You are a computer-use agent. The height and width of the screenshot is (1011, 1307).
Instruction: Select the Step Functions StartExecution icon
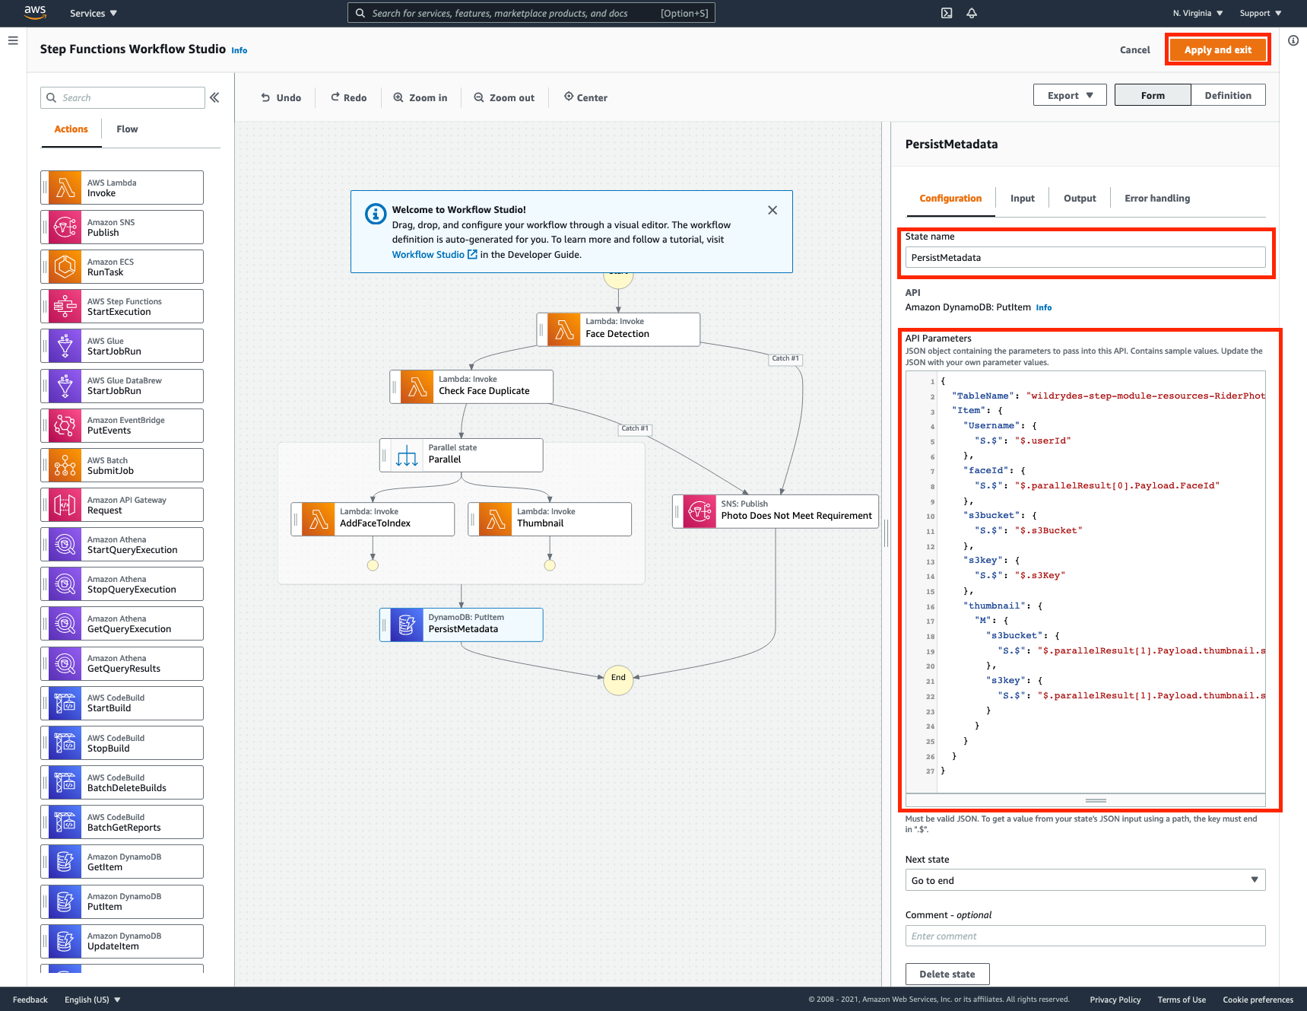tap(65, 306)
